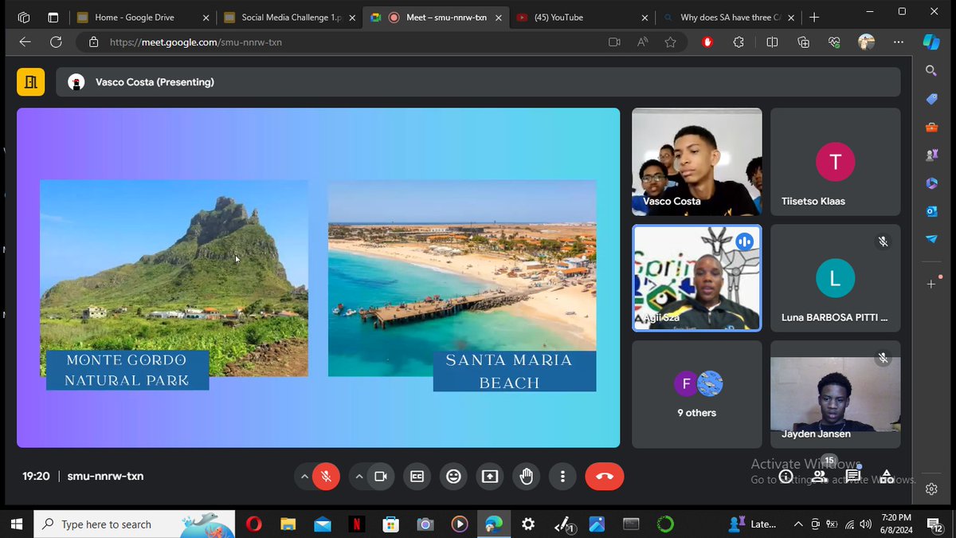The image size is (956, 538).
Task: Open the notification center with 12 badge
Action: (935, 524)
